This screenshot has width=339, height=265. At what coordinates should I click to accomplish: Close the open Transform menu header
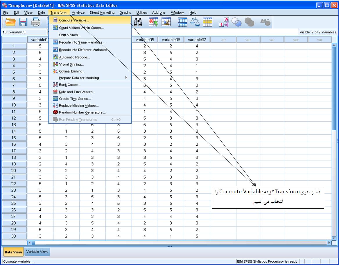59,12
